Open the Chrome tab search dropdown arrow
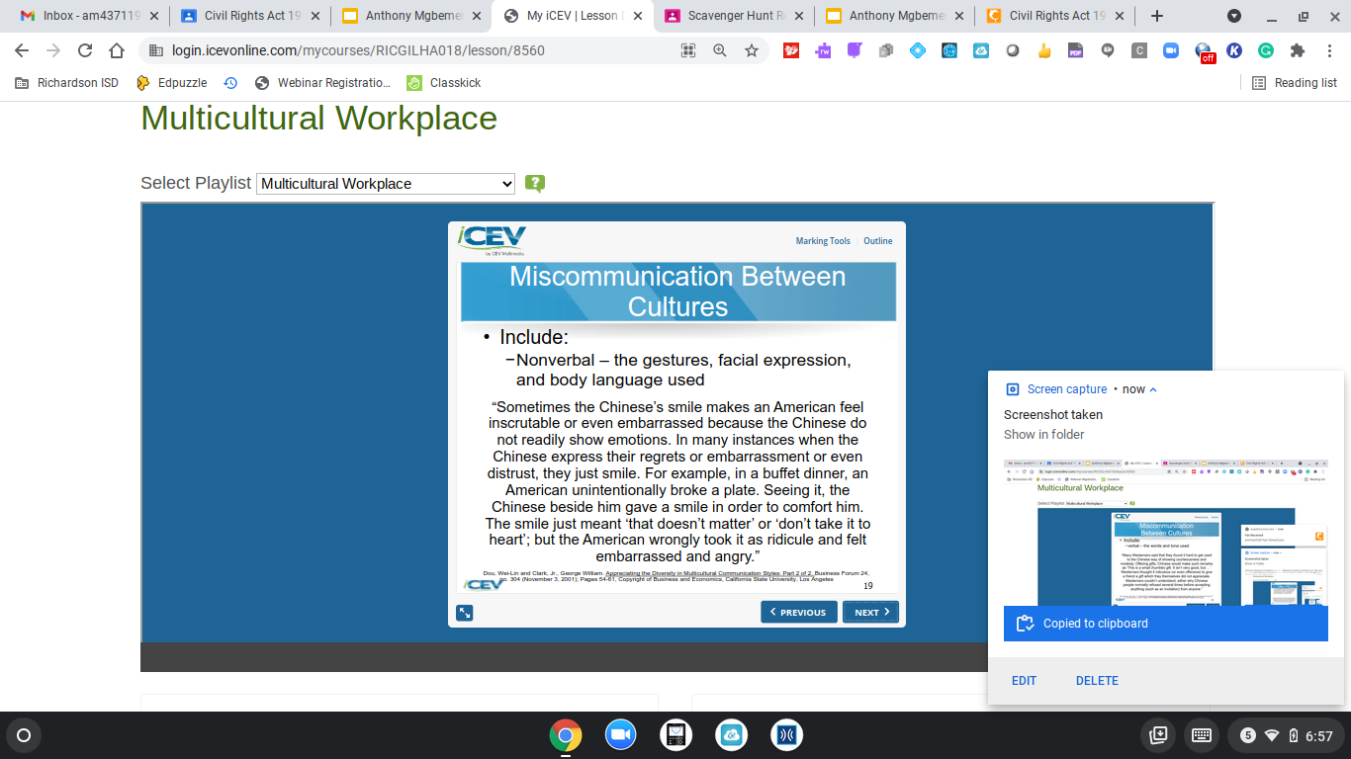 pyautogui.click(x=1234, y=16)
